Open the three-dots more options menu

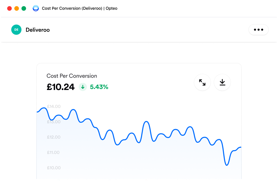[x=259, y=30]
